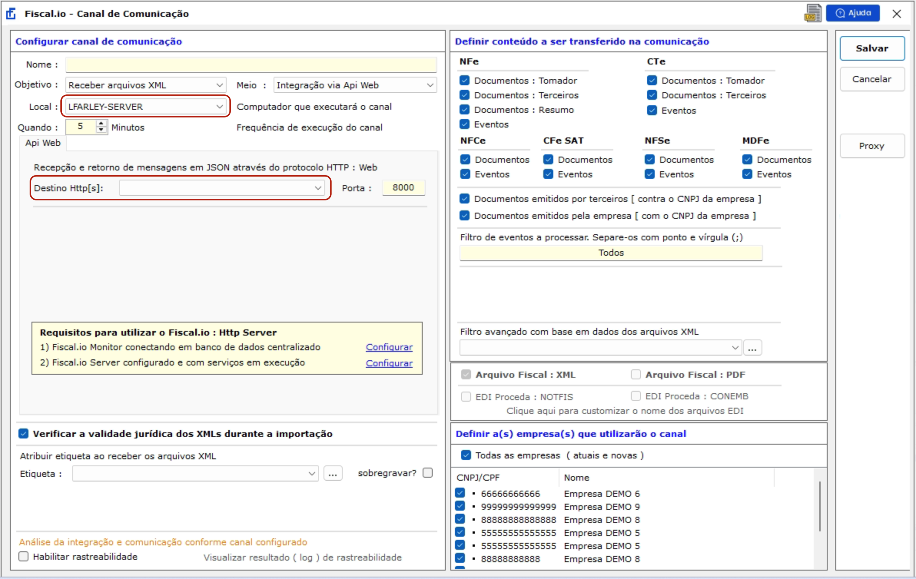Image resolution: width=916 pixels, height=579 pixels.
Task: Toggle NFSe Documentos checkbox
Action: (650, 159)
